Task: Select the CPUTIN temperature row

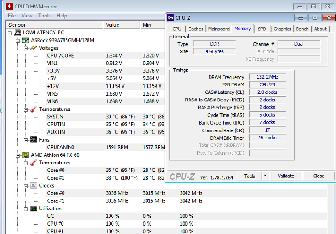Action: (x=105, y=125)
